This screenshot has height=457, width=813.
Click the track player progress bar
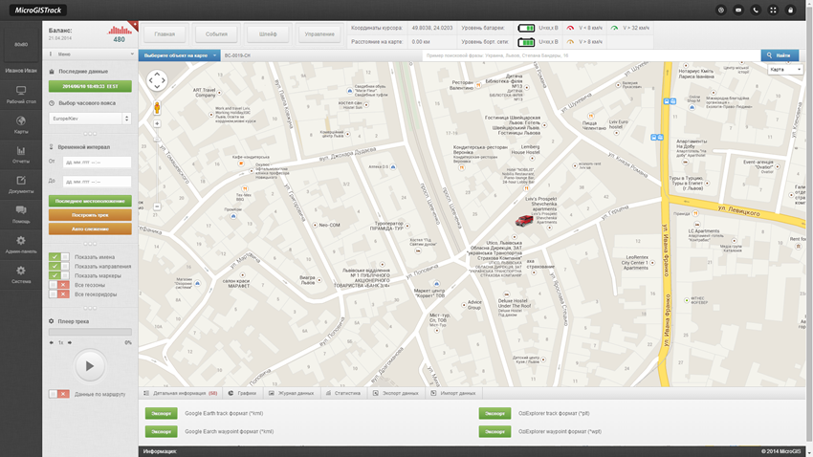(x=90, y=332)
